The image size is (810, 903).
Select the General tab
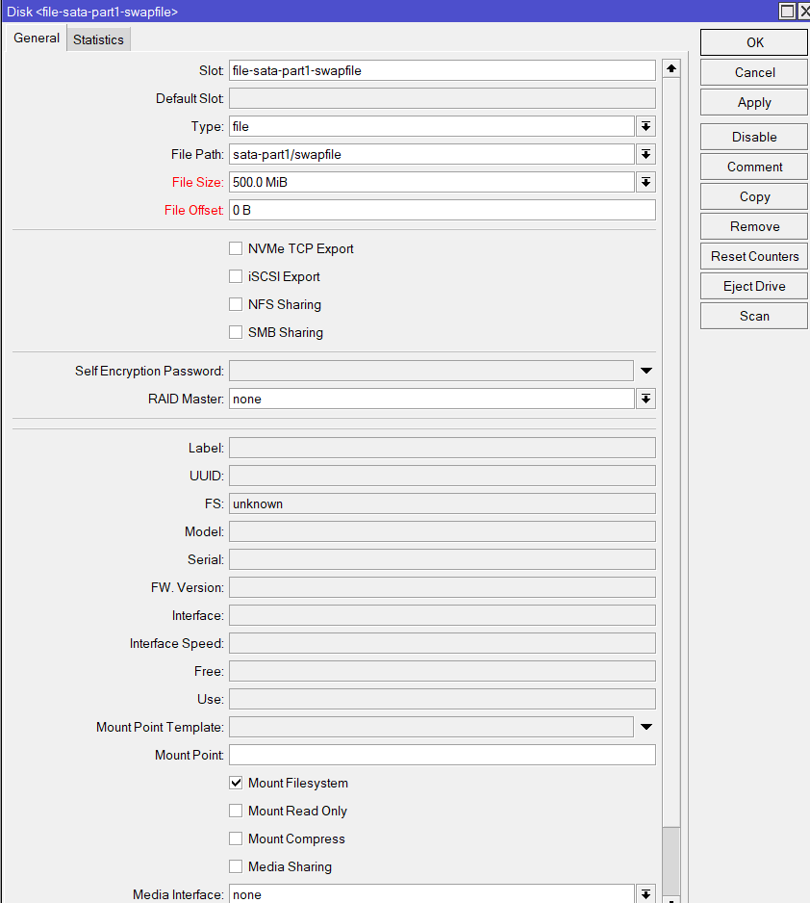pyautogui.click(x=37, y=38)
